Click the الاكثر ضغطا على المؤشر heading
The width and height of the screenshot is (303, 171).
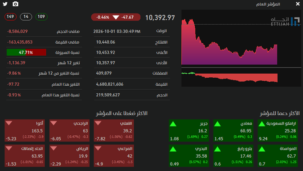click(122, 113)
